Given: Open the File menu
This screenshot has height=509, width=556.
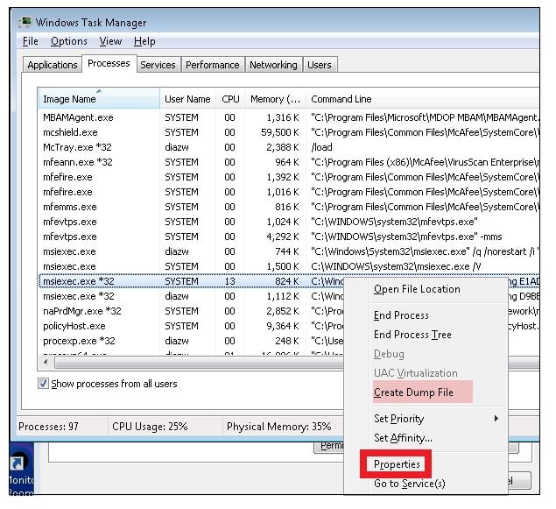Looking at the screenshot, I should click(x=30, y=41).
